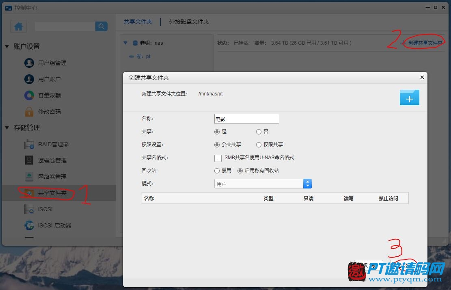Image resolution: width=451 pixels, height=290 pixels.
Task: Click the network volume management icon
Action: click(x=29, y=177)
